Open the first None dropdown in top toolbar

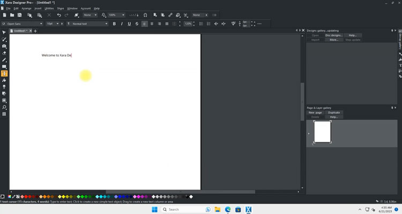coord(95,15)
